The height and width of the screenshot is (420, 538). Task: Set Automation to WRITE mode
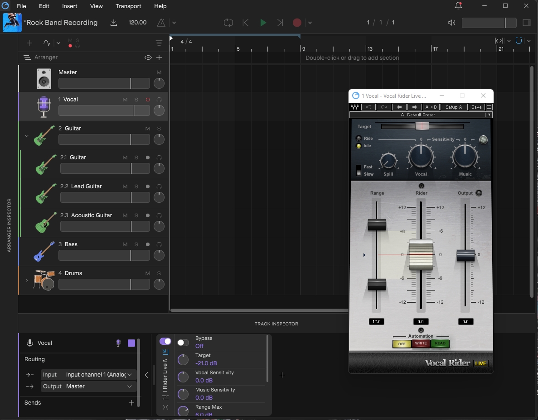421,344
